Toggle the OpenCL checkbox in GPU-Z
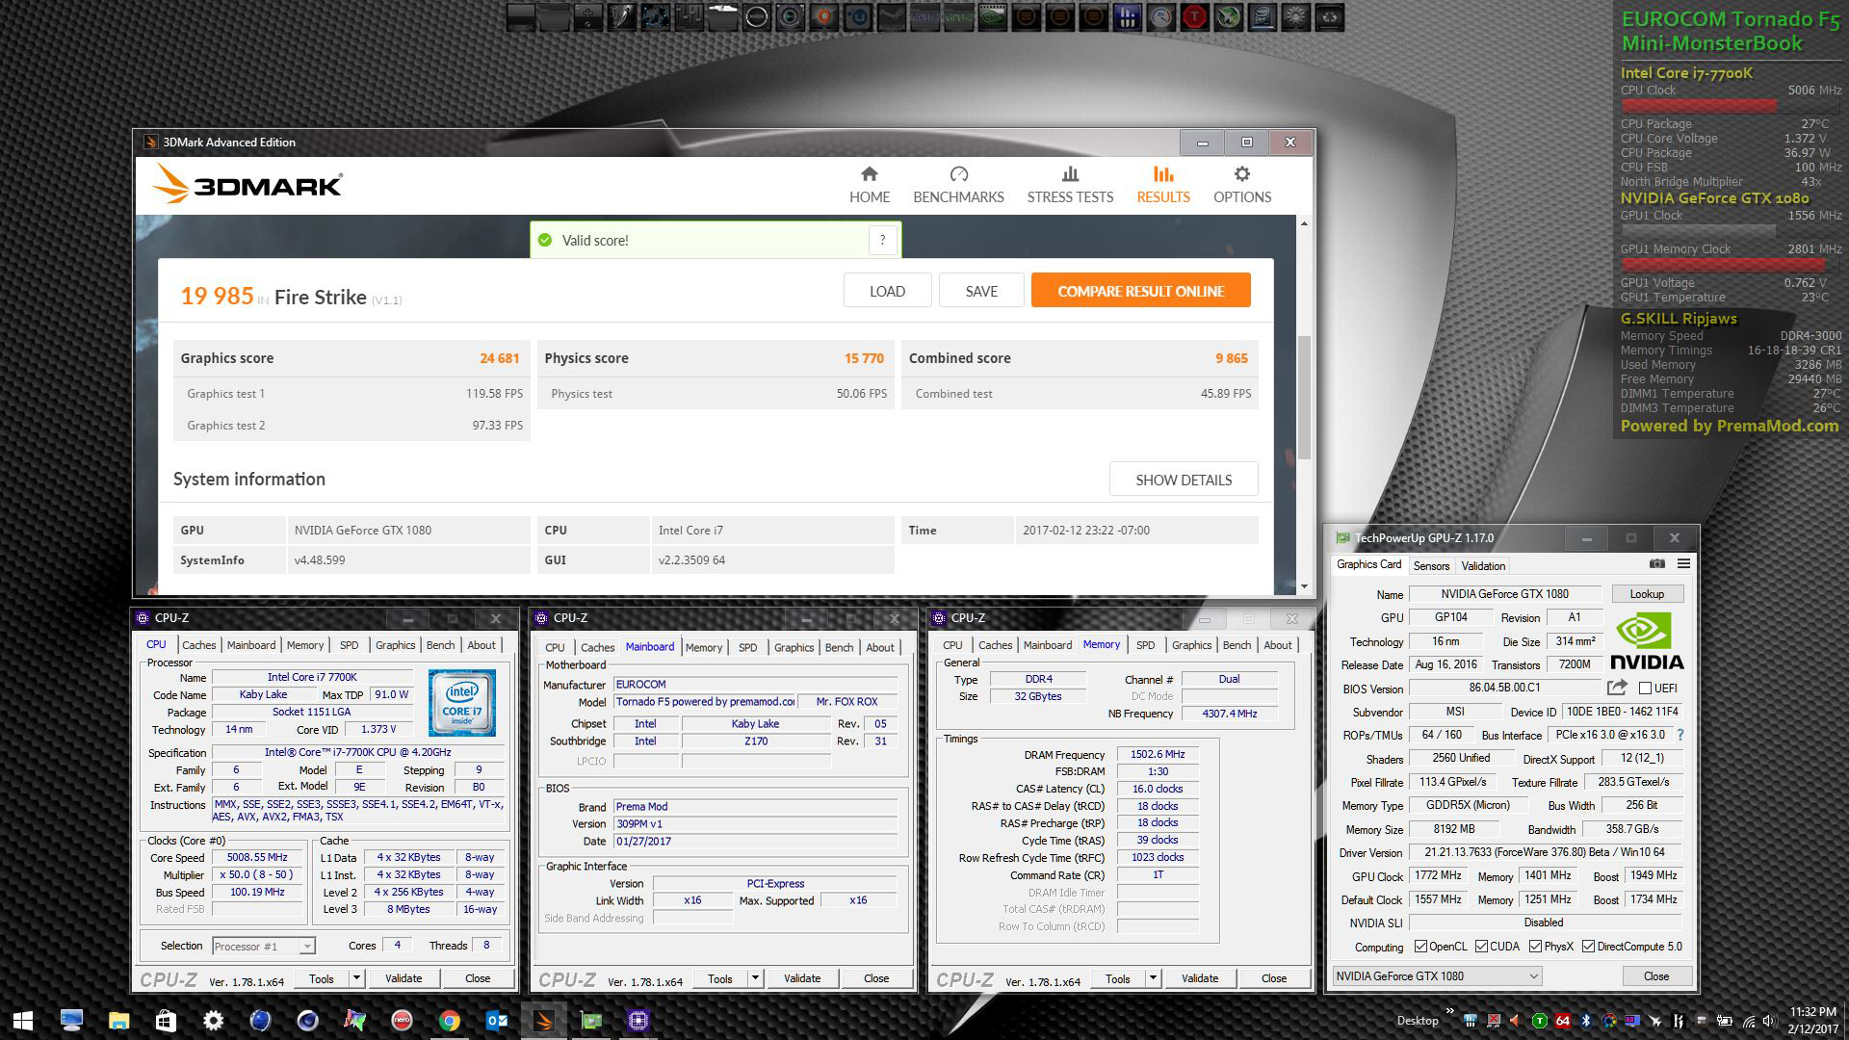 [1420, 947]
